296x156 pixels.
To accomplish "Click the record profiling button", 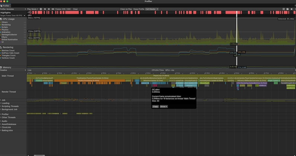I will click(x=41, y=9).
